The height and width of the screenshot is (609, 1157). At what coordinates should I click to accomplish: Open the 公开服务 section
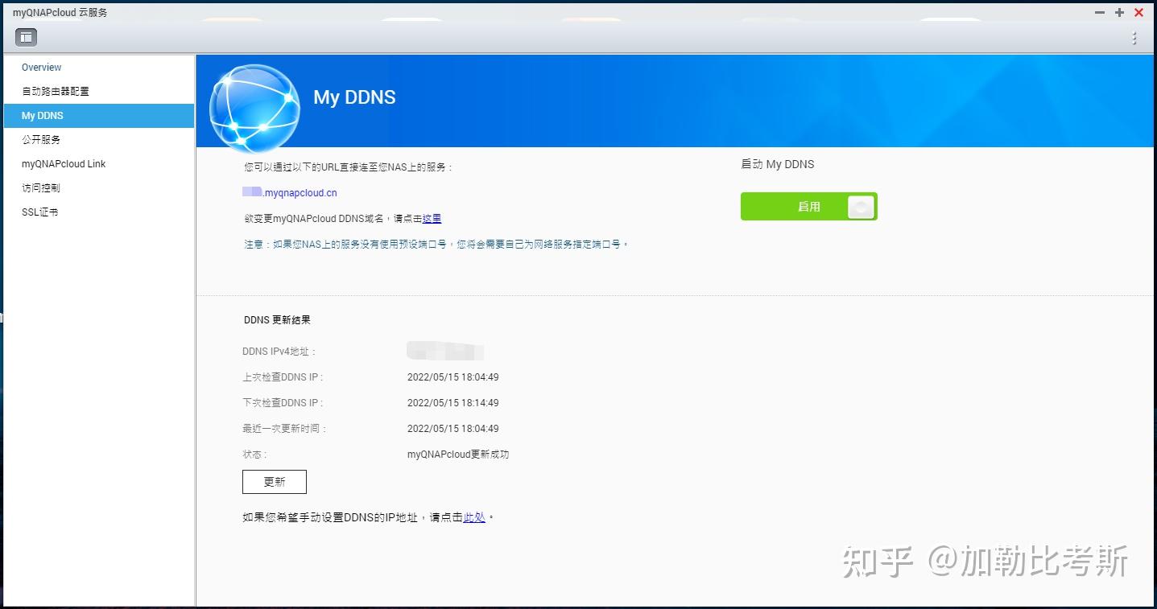(x=42, y=139)
